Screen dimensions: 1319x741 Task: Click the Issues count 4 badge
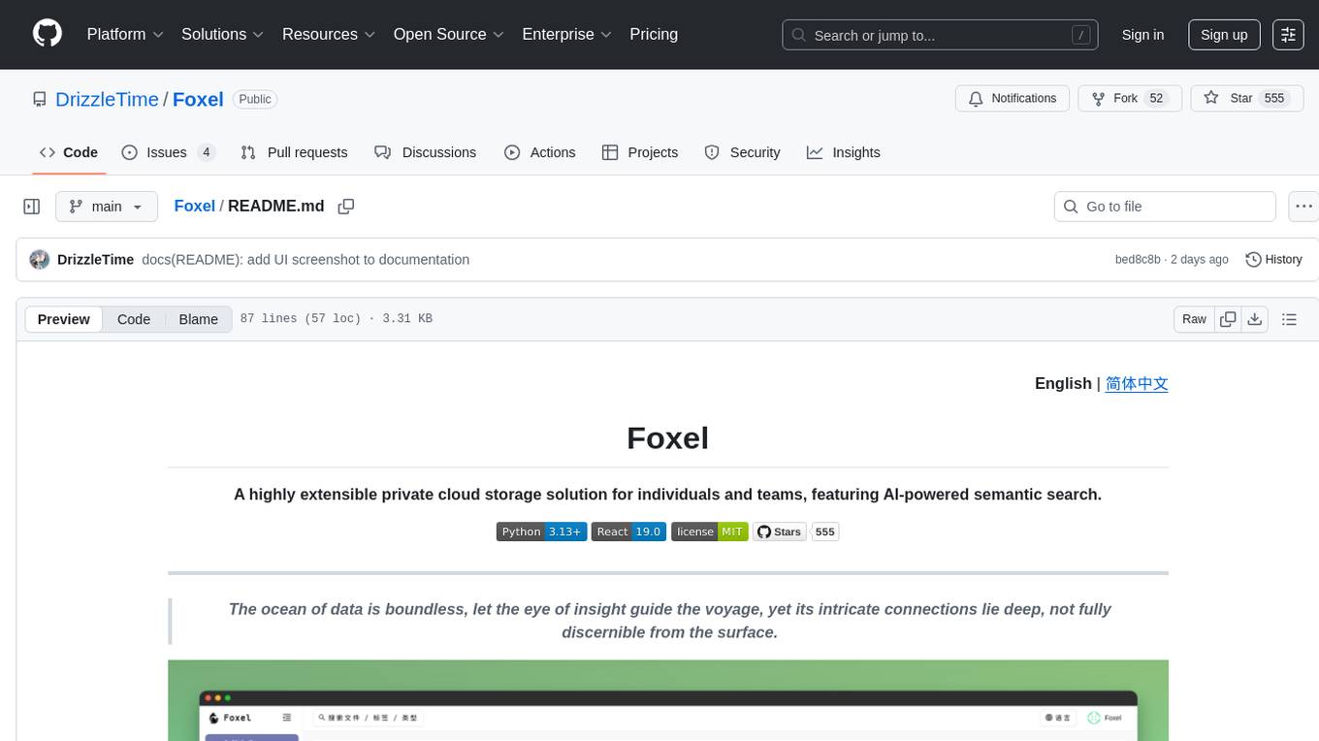click(x=206, y=152)
